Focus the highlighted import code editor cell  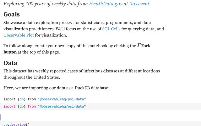126,106
